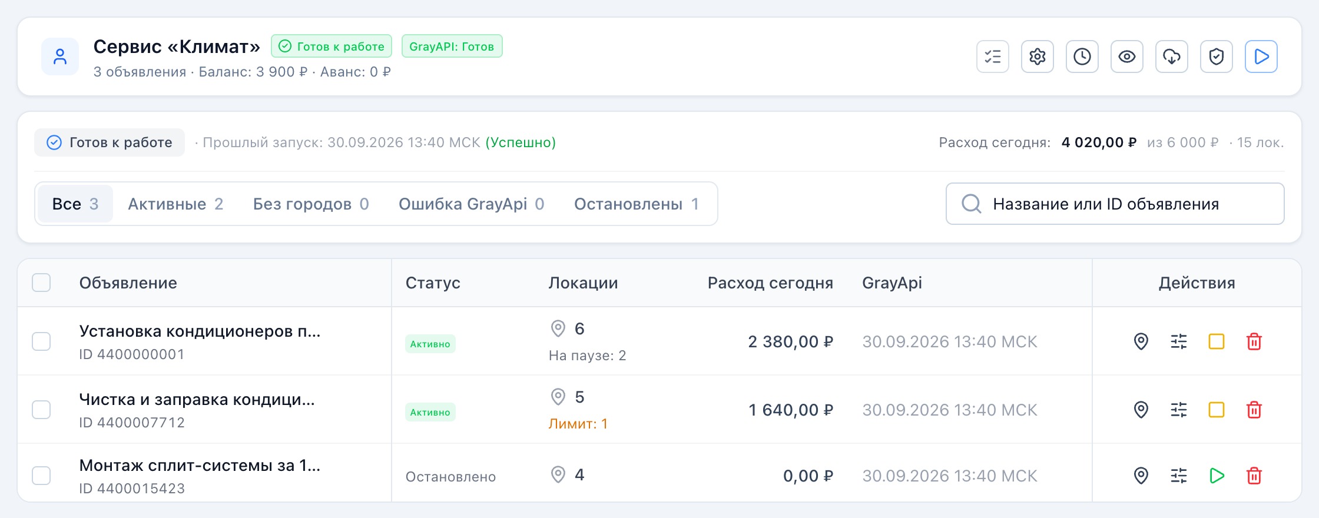Open ad title Монтаж сплит-системы за 1...
Viewport: 1319px width, 518px height.
(200, 466)
